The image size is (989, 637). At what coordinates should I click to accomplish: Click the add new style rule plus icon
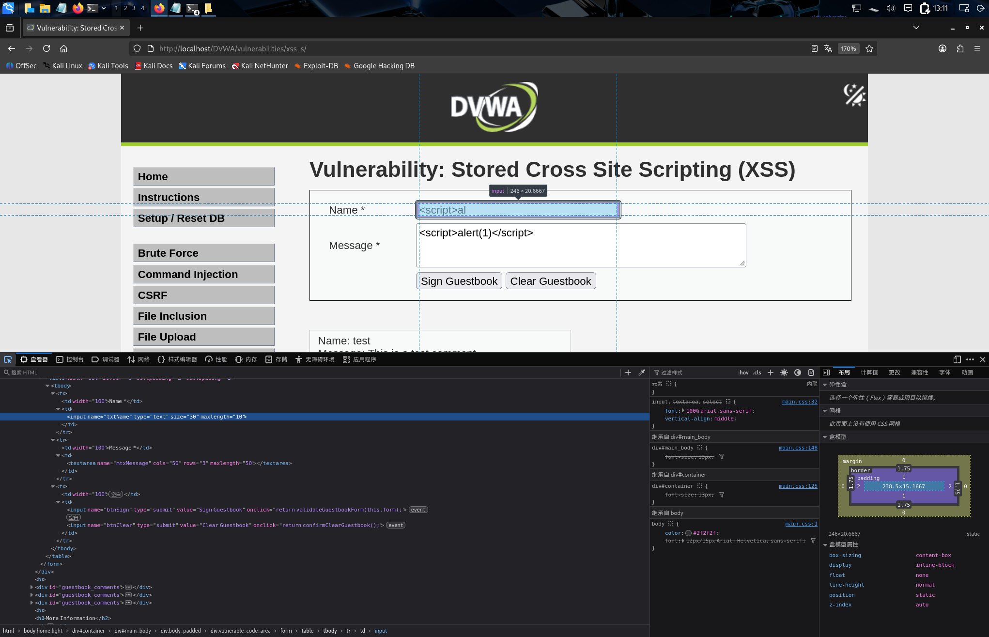pyautogui.click(x=771, y=373)
